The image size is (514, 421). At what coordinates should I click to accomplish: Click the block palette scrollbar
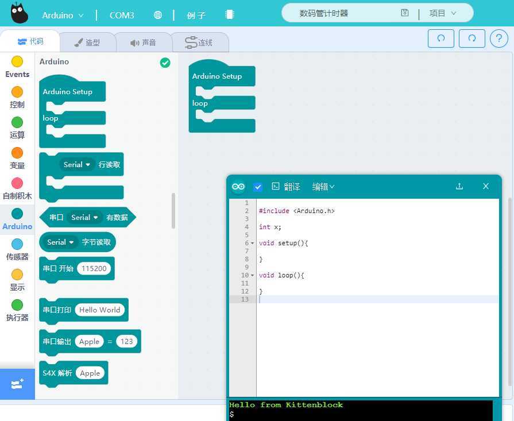click(173, 210)
